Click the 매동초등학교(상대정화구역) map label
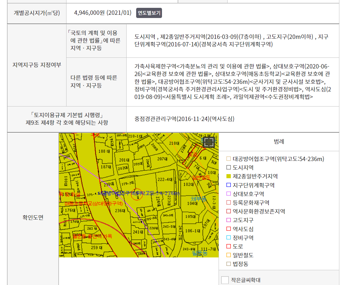Image resolution: width=344 pixels, height=285 pixels. [x=94, y=204]
